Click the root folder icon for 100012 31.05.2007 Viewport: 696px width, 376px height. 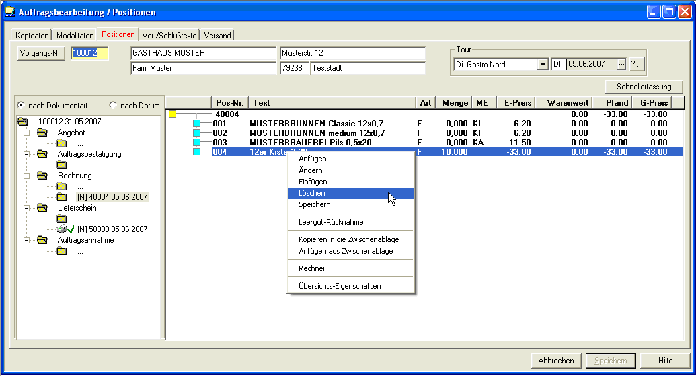(24, 122)
